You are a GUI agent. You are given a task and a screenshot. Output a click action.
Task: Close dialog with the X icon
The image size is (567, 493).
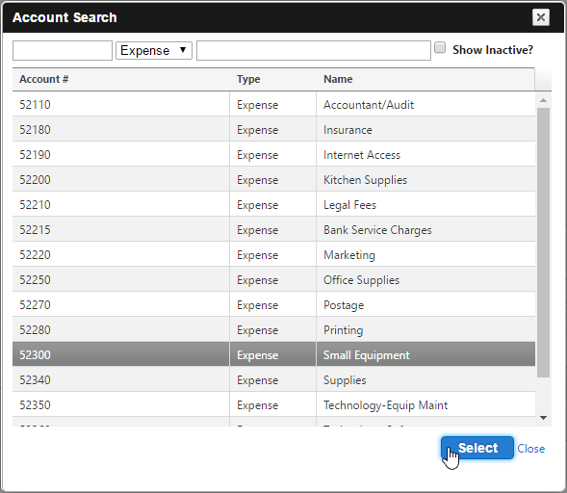[541, 17]
